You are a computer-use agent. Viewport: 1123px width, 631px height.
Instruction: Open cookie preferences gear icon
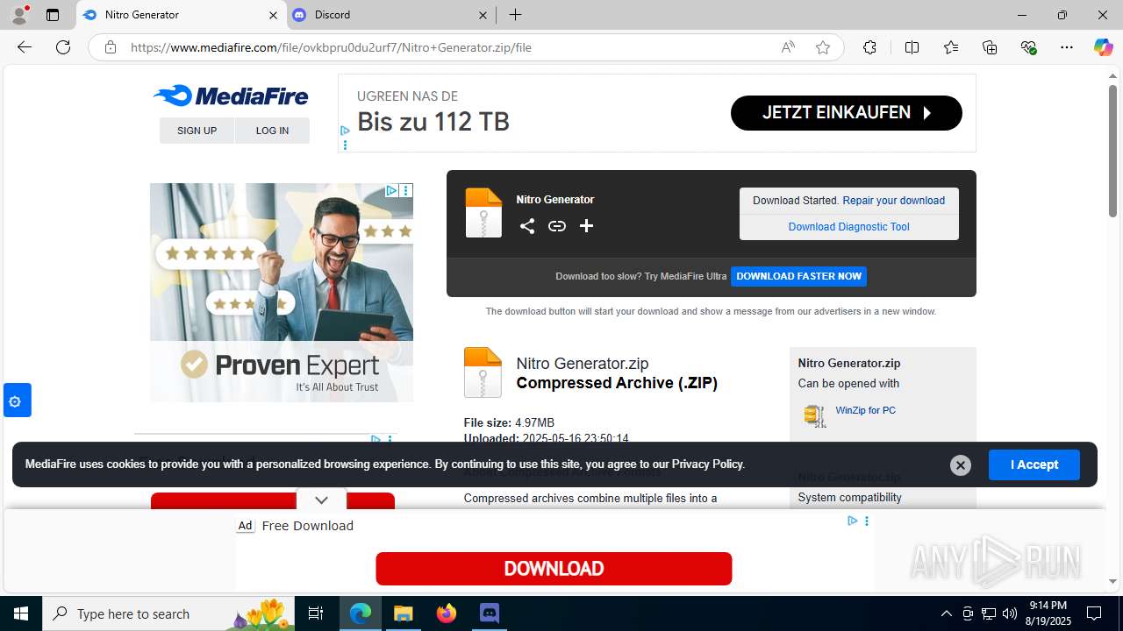pos(15,401)
